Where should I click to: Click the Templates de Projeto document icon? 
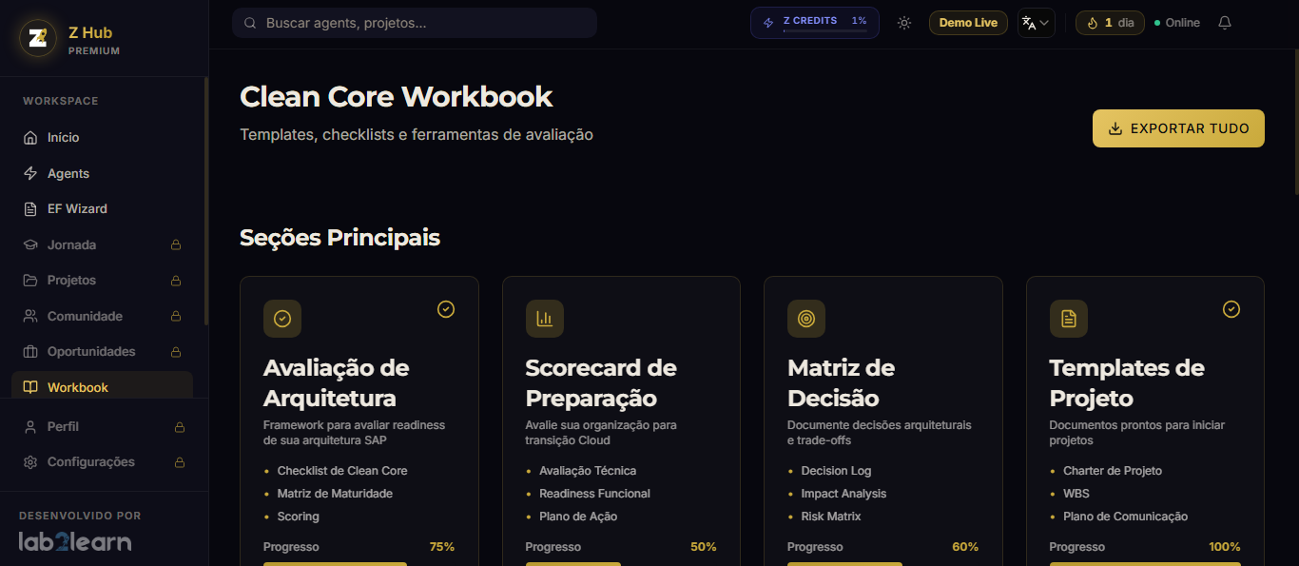pos(1069,319)
